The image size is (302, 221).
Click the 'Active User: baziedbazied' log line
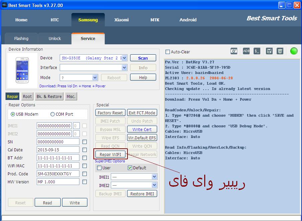(x=194, y=73)
